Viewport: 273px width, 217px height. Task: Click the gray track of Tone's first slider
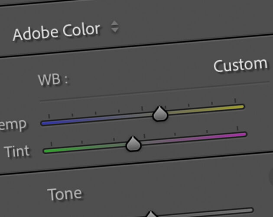pyautogui.click(x=205, y=212)
